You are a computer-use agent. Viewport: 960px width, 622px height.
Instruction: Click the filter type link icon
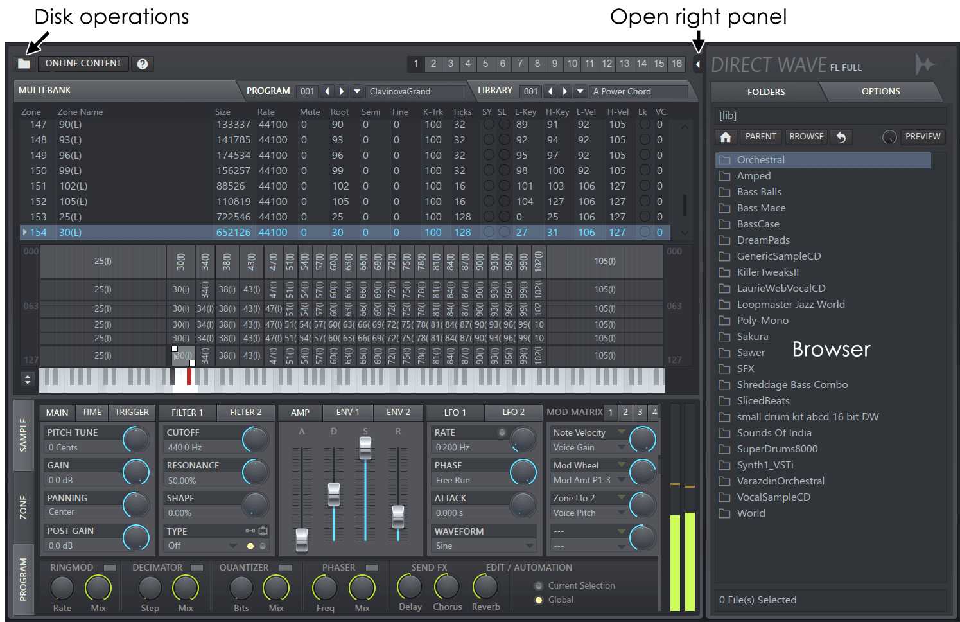(x=250, y=531)
